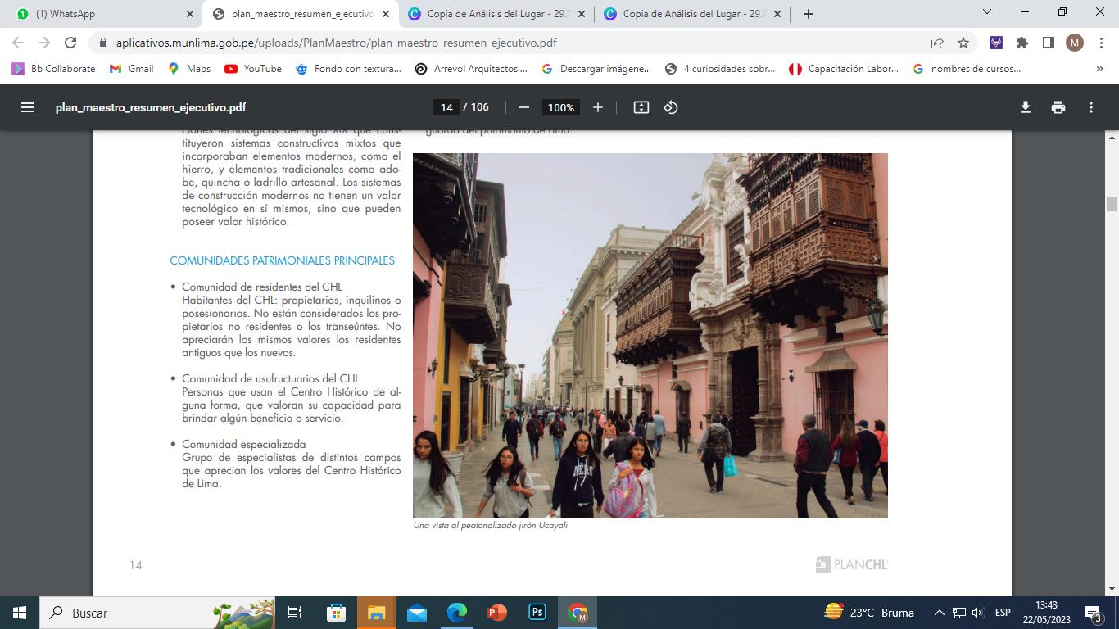Open Photoshop from taskbar
The width and height of the screenshot is (1119, 629).
click(x=537, y=613)
